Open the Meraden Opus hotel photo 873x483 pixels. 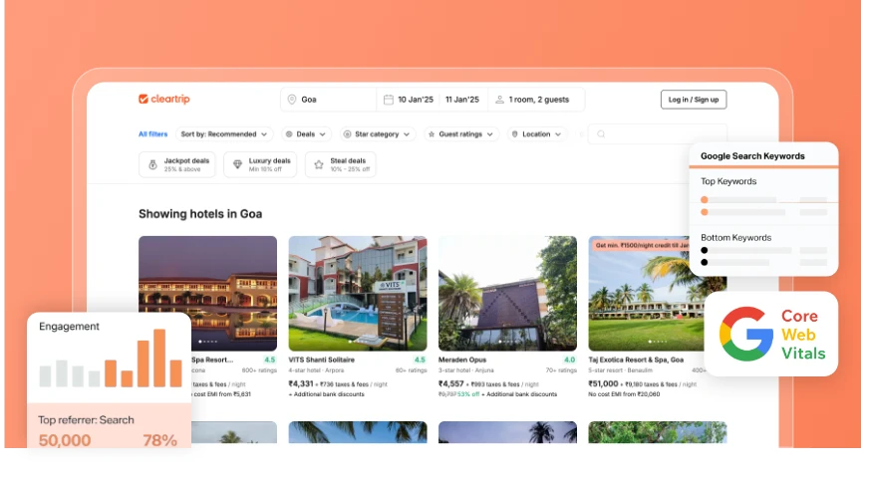(x=507, y=293)
